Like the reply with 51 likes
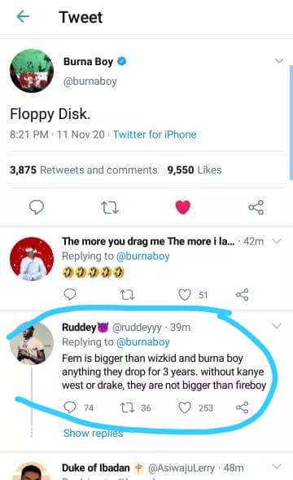 pyautogui.click(x=185, y=295)
